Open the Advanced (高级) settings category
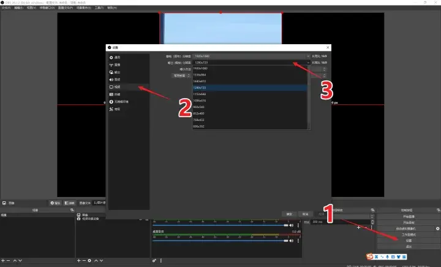441x267 pixels. 118,109
